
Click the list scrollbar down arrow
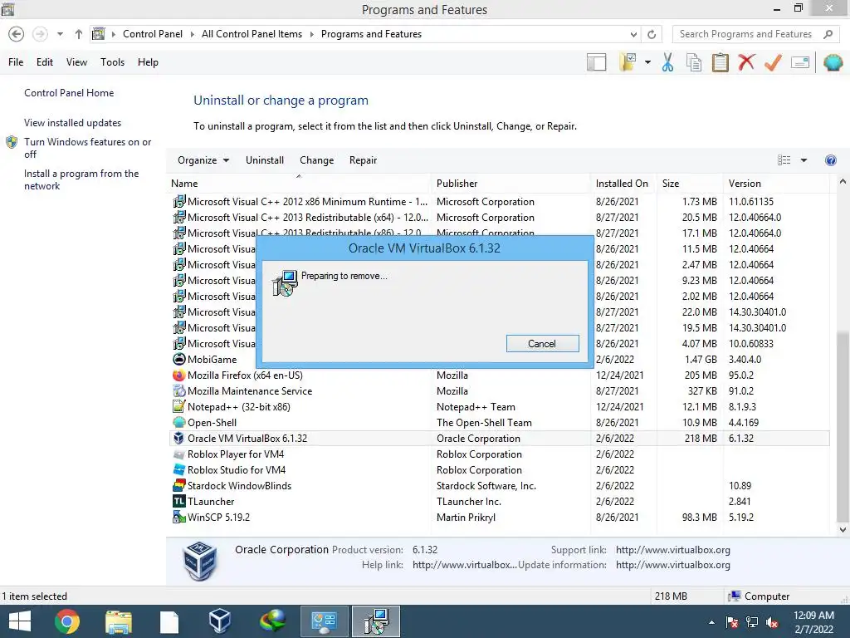843,530
